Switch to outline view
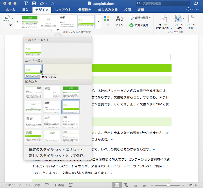Image resolution: width=203 pixels, height=188 pixels. tap(135, 185)
